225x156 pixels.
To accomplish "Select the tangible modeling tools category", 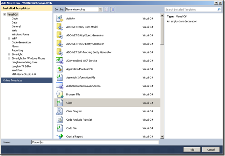I will (x=24, y=62).
